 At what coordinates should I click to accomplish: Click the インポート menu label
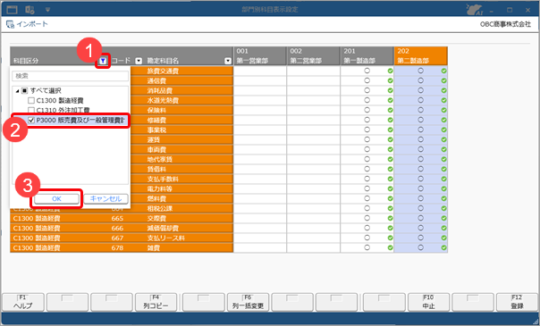(x=32, y=24)
